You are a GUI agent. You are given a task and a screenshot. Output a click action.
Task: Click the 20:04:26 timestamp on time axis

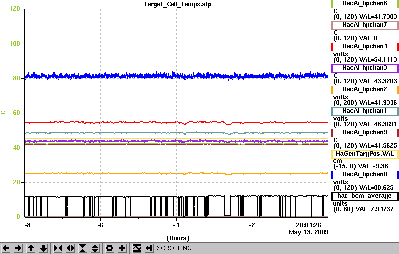coord(308,225)
